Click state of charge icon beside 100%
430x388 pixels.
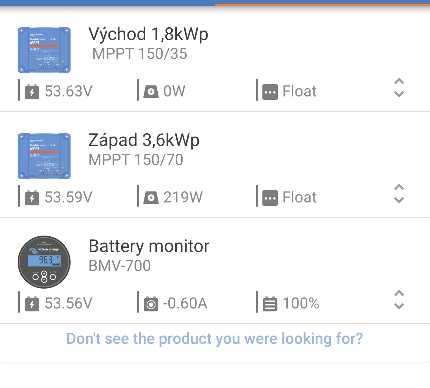pos(270,304)
